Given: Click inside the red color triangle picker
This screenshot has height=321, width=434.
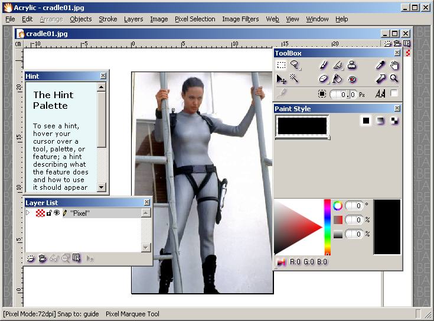Looking at the screenshot, I should (295, 227).
